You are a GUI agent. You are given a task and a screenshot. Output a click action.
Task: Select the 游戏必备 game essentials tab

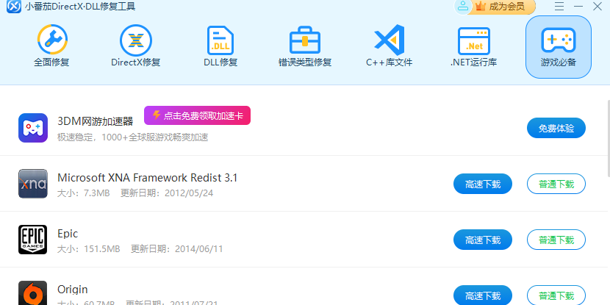559,47
